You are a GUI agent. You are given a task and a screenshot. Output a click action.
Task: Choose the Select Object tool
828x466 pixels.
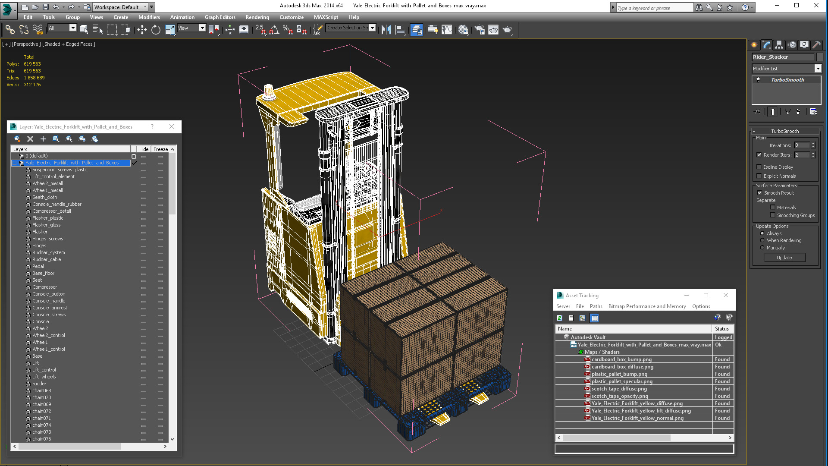[84, 29]
